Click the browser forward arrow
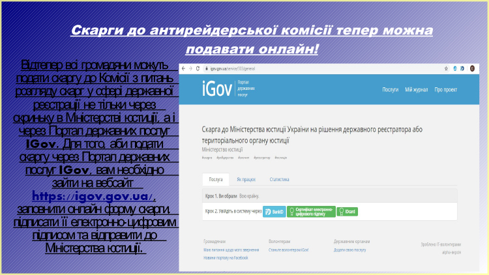The height and width of the screenshot is (275, 489). (x=190, y=68)
